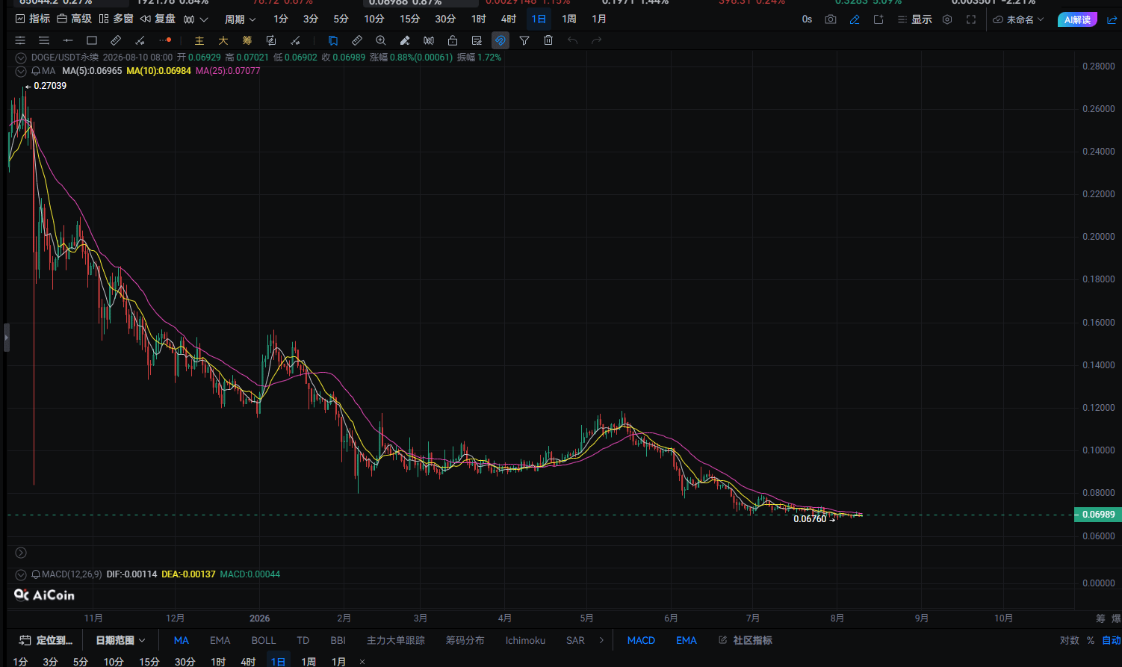Collapse the MACD indicator row
Image resolution: width=1122 pixels, height=667 pixels.
[x=21, y=574]
